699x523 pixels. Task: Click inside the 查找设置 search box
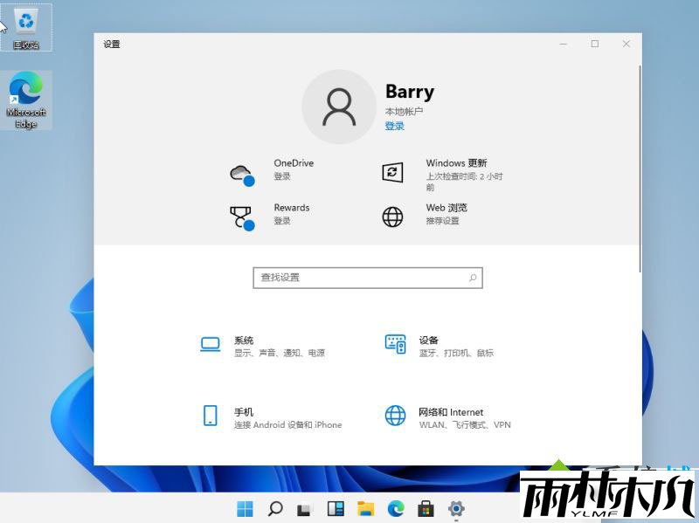[x=358, y=278]
